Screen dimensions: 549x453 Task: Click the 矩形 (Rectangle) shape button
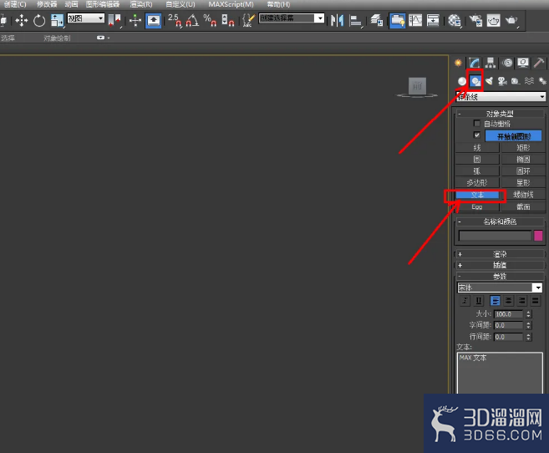(x=523, y=148)
